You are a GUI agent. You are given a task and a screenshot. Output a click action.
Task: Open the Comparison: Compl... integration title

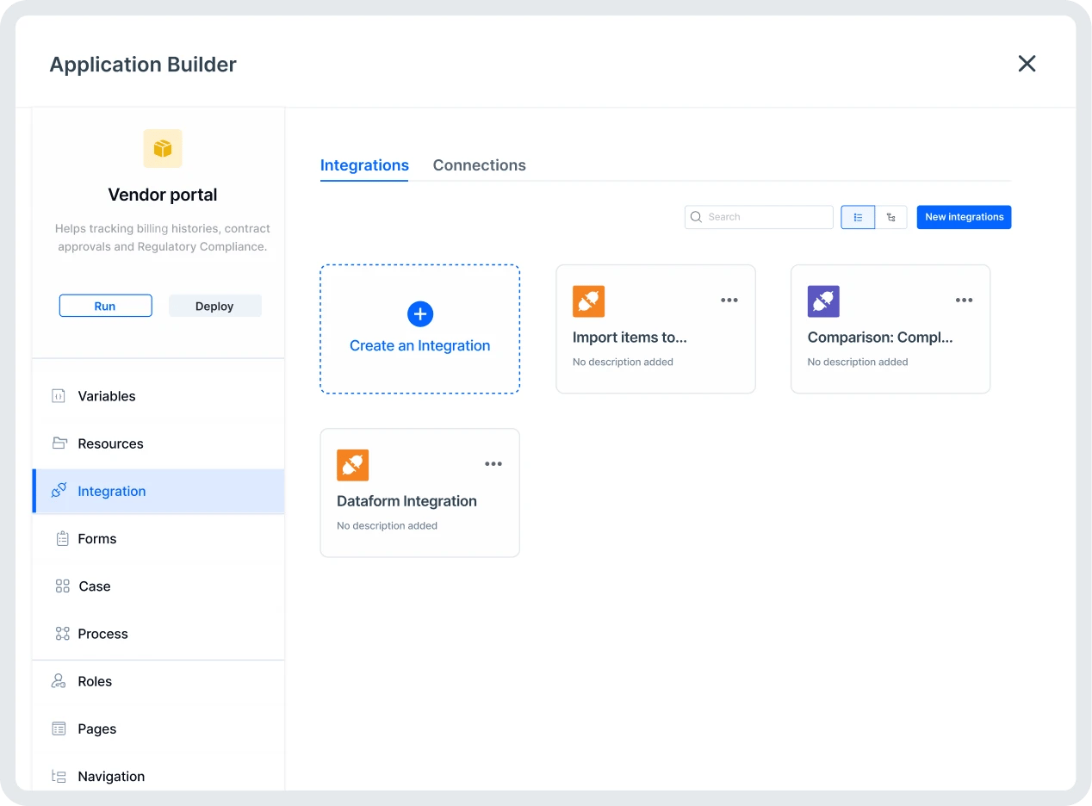(x=880, y=338)
